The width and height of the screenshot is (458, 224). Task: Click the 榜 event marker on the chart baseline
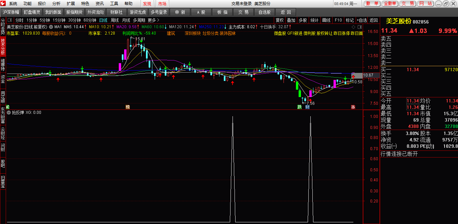(128, 107)
